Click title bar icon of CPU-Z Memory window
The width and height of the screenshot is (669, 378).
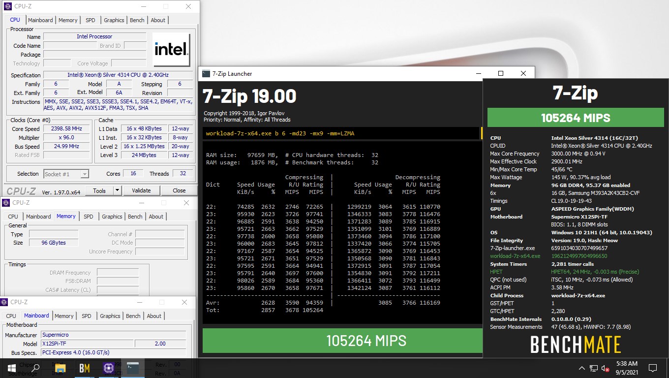(5, 203)
